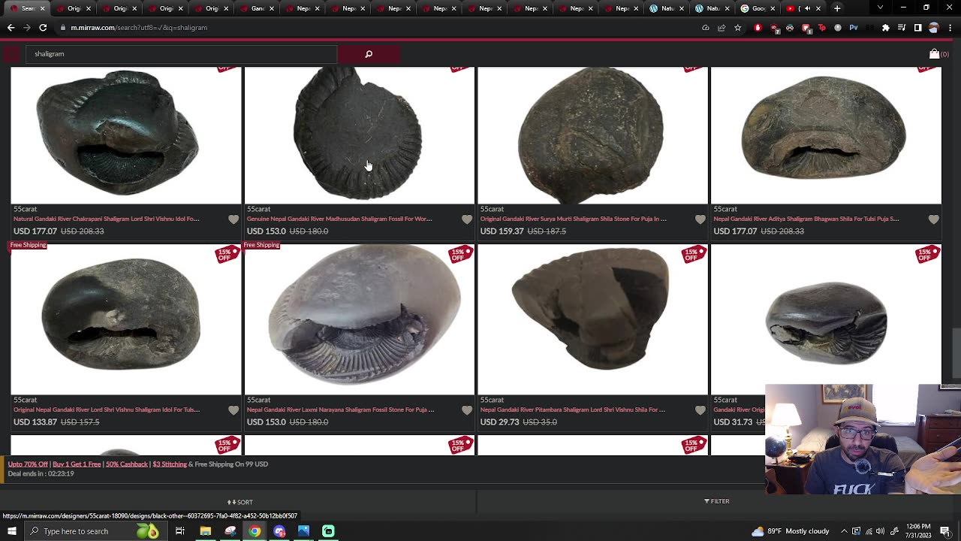Open the Chakrapani Shaligram product image
Viewport: 961px width, 541px height.
[126, 135]
